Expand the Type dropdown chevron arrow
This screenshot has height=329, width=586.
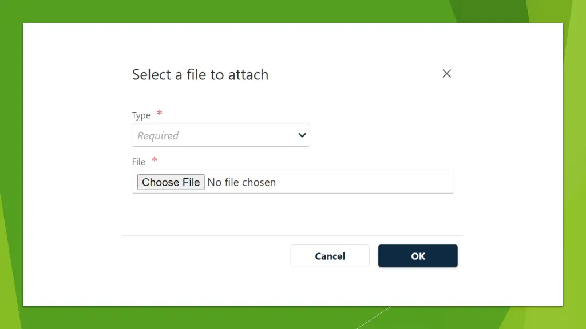coord(302,135)
